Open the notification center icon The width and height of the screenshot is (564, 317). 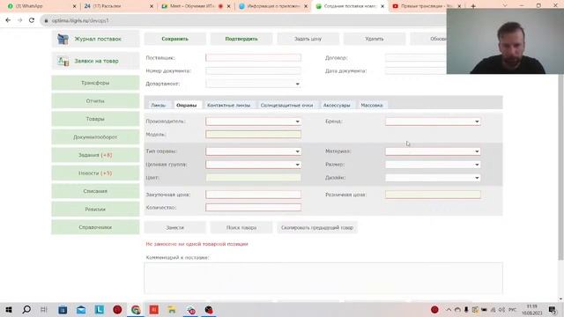[x=553, y=310]
